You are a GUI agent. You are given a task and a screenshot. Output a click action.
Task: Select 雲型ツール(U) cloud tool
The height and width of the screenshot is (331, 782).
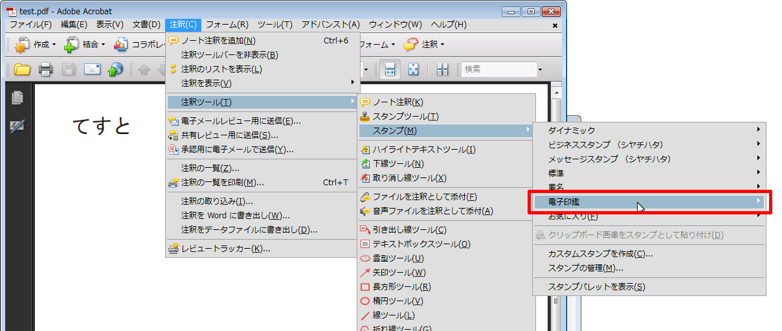[x=447, y=258]
